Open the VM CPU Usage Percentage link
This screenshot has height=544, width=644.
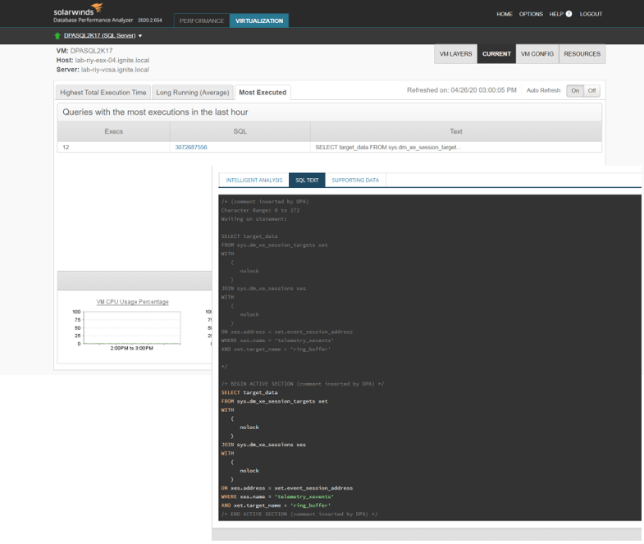[133, 302]
